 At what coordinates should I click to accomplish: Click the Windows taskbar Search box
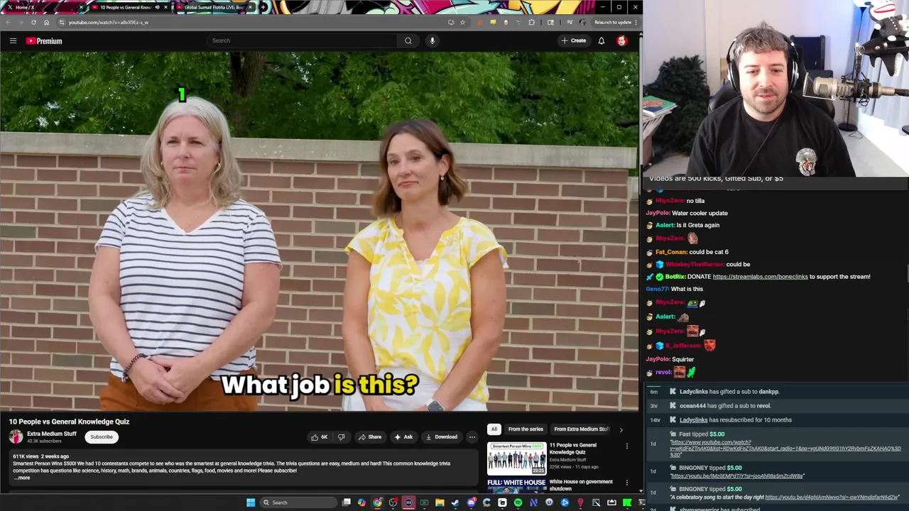[x=298, y=502]
